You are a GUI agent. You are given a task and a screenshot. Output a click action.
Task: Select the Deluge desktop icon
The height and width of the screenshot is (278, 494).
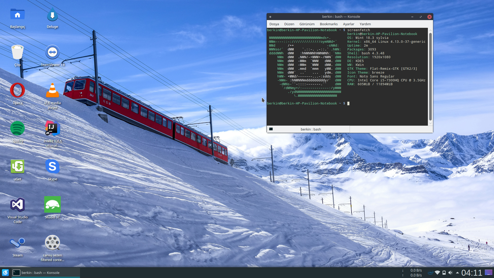pos(52,15)
